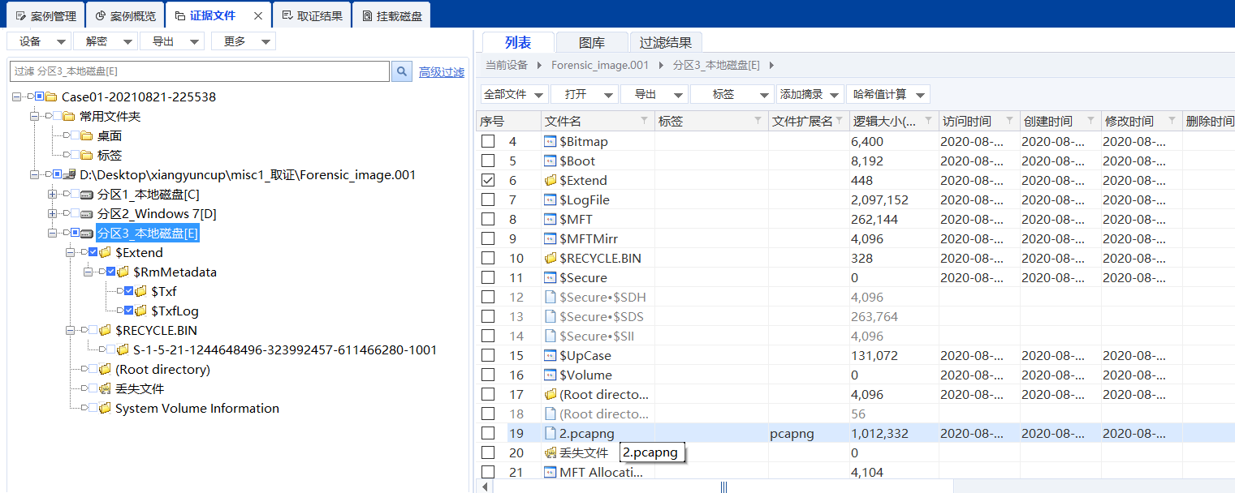Click filter icon on 标签 column header
Viewport: 1235px width, 493px height.
(758, 121)
